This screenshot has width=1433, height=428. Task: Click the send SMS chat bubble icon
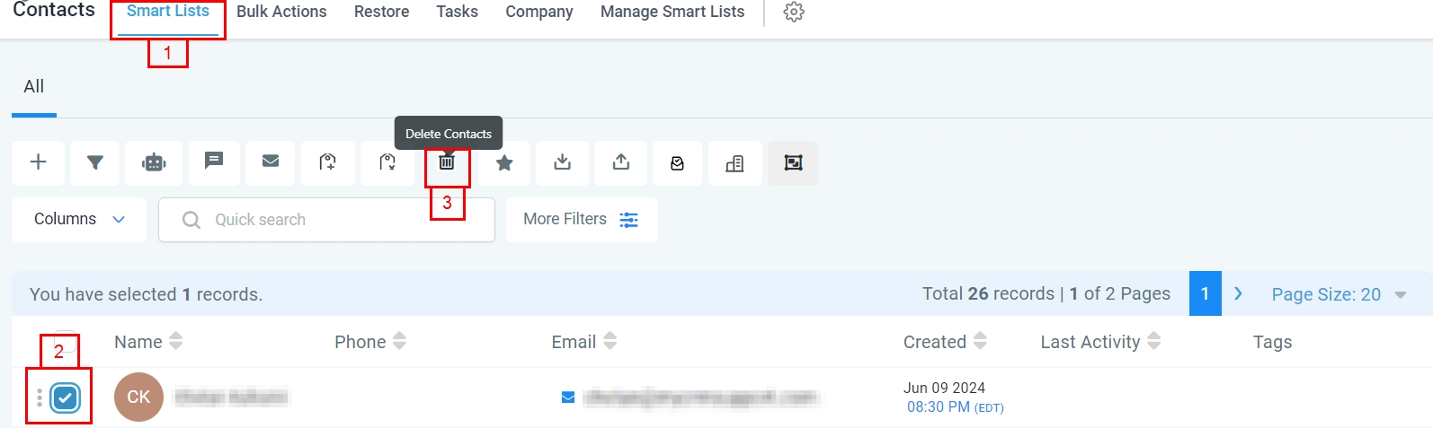(x=213, y=162)
